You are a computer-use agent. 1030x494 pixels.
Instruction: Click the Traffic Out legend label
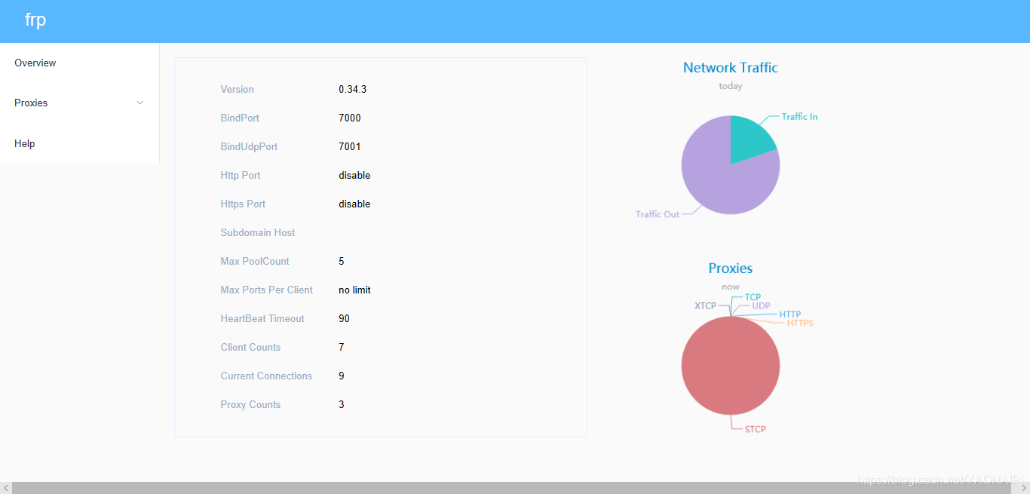click(x=658, y=214)
